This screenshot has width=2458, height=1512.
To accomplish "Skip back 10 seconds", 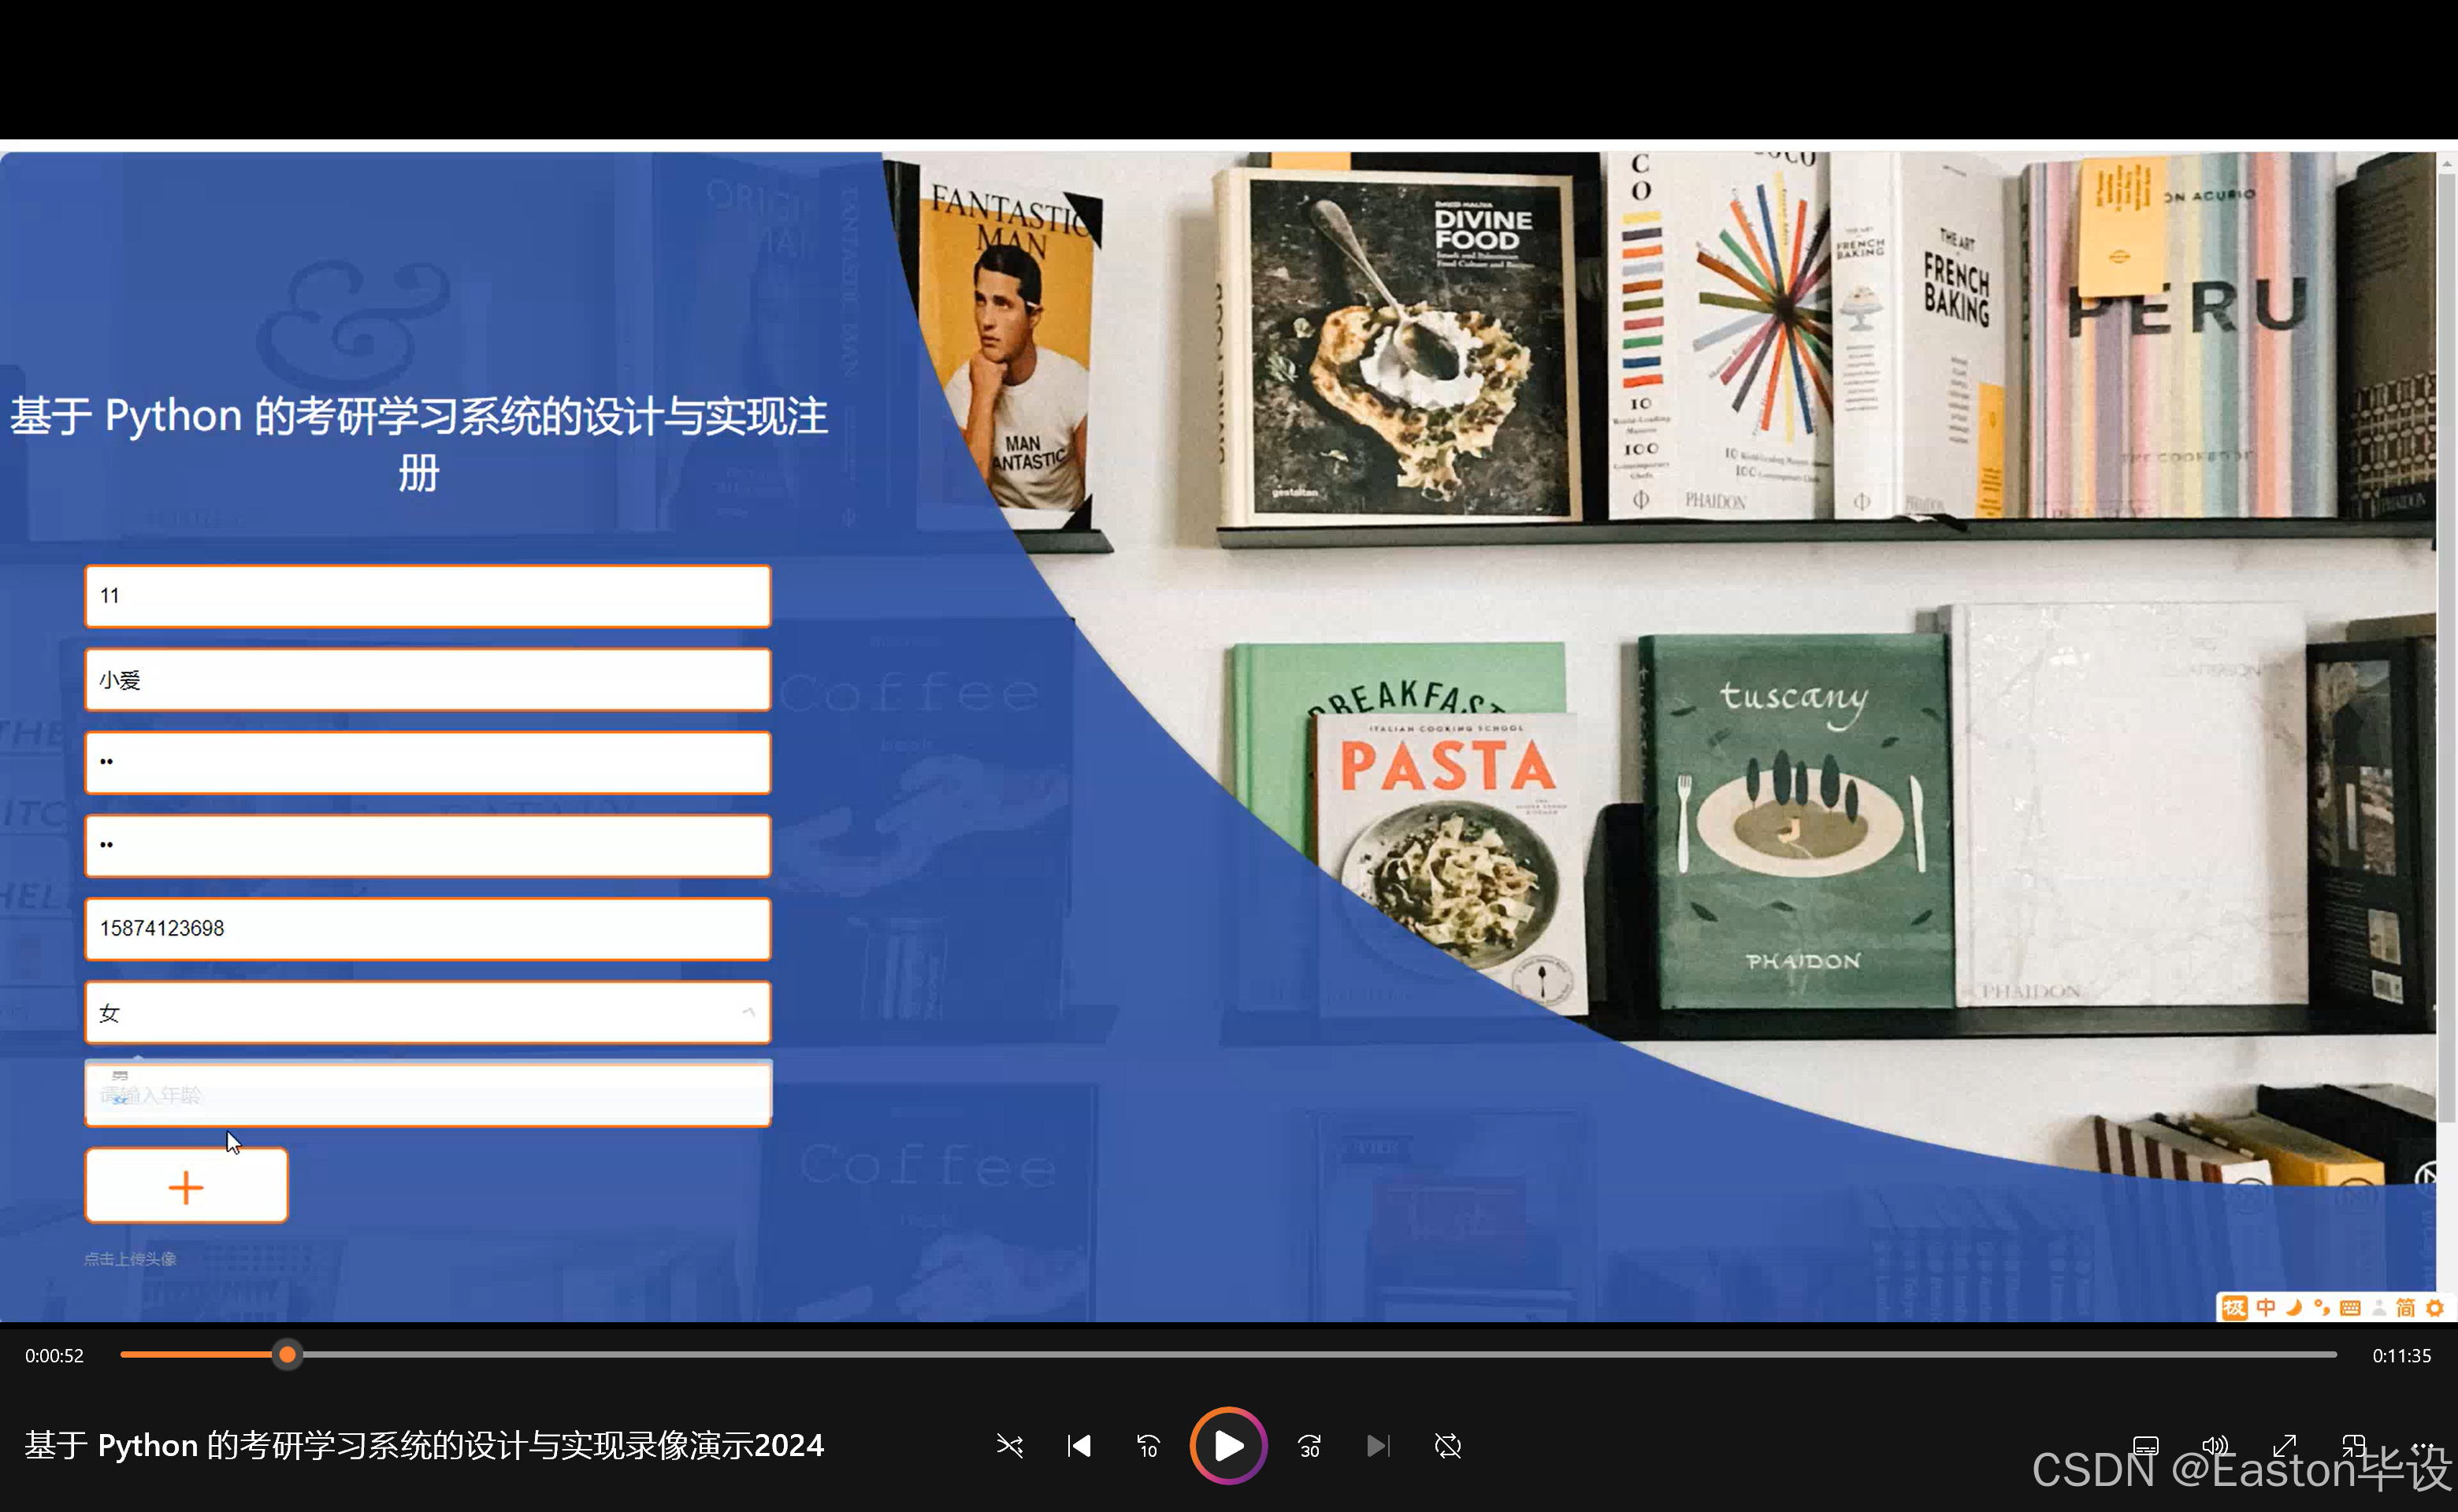I will pos(1149,1446).
